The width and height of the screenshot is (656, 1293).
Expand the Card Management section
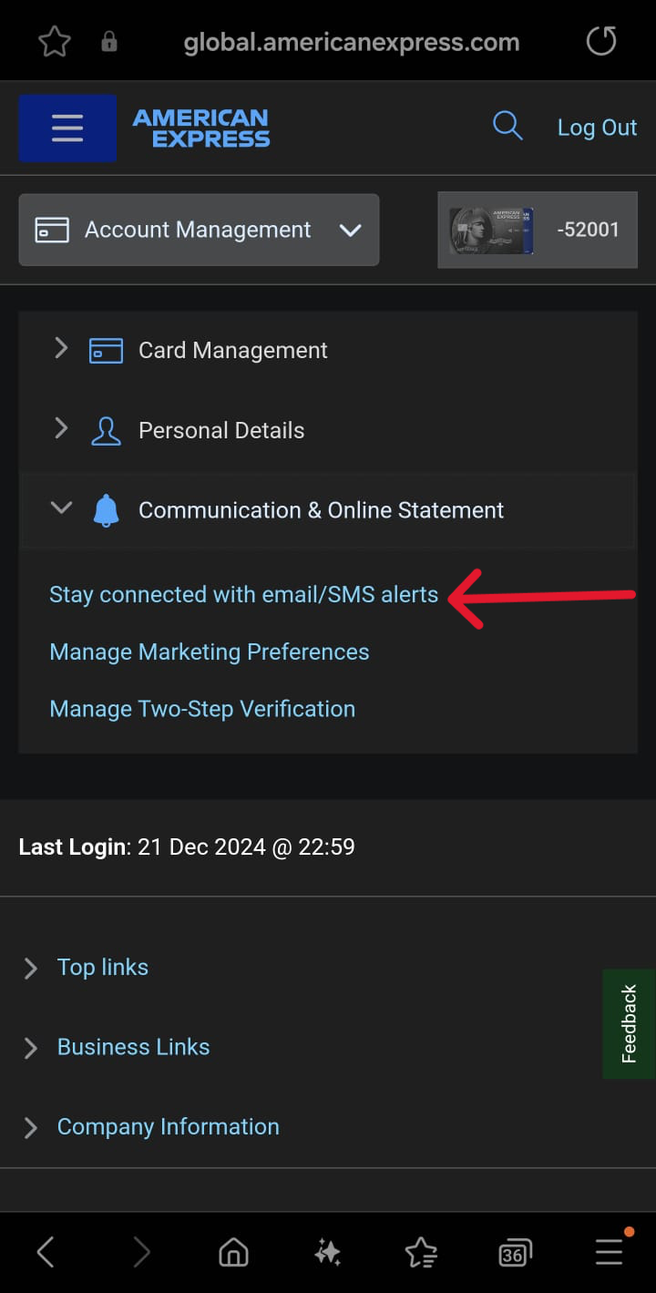[x=60, y=348]
